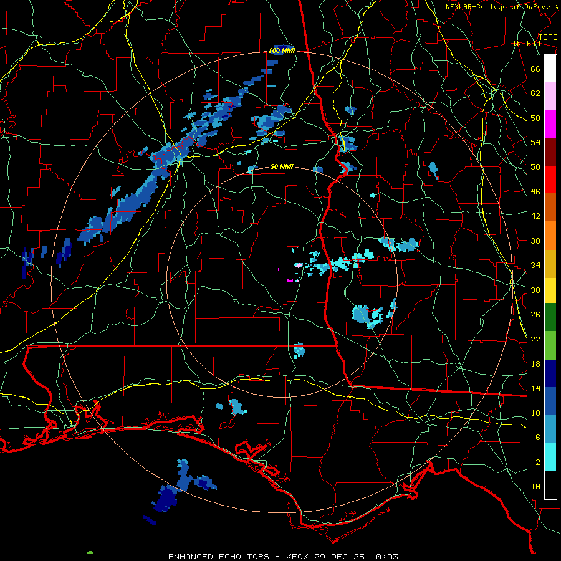The width and height of the screenshot is (561, 561).
Task: Click the dark orange legend swatch
Action: pos(550,207)
